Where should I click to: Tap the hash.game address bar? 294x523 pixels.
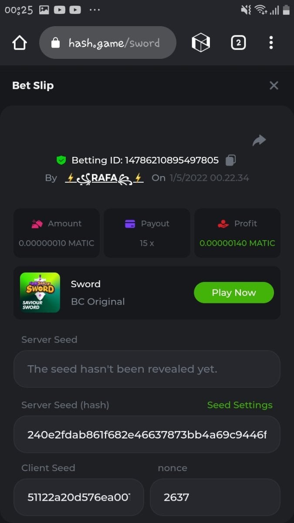click(114, 43)
